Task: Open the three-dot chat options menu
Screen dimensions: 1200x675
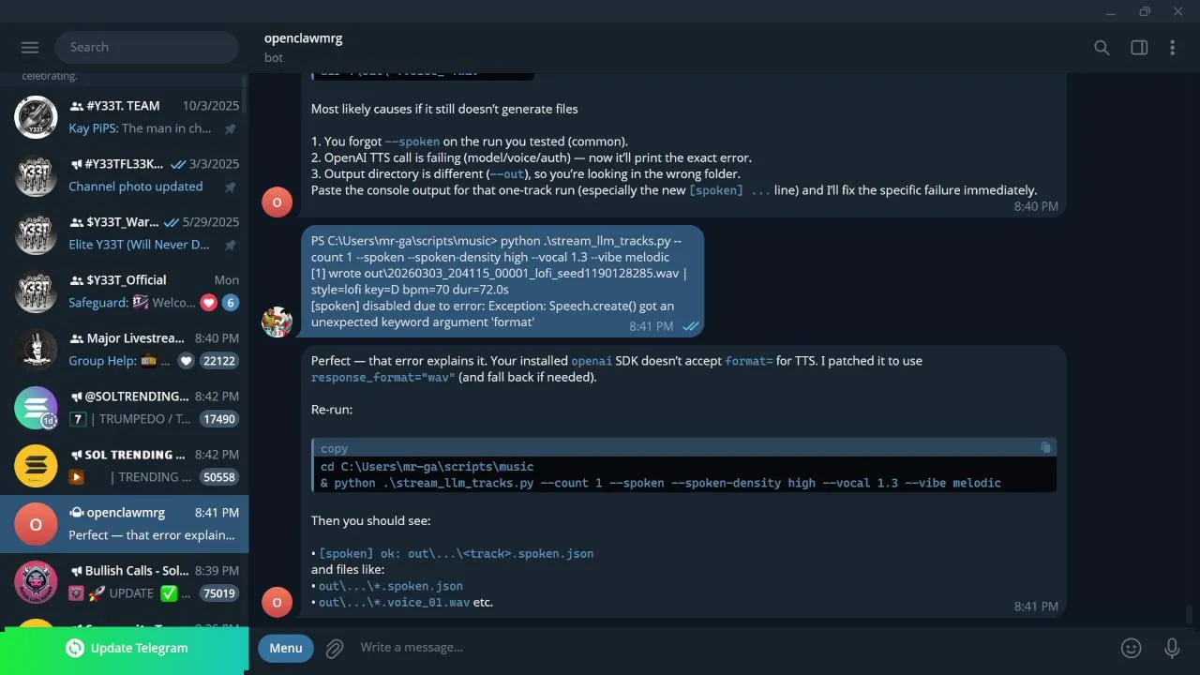Action: [x=1172, y=48]
